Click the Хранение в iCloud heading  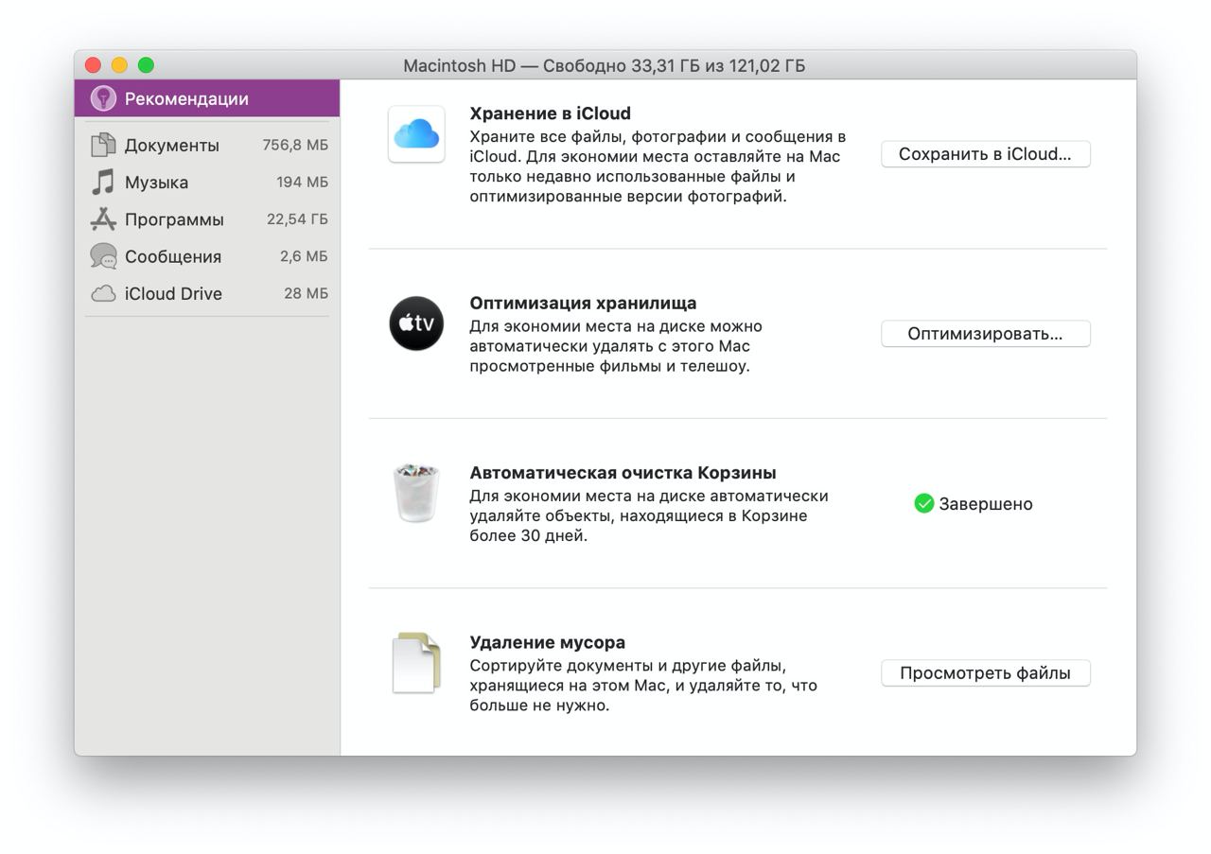550,113
